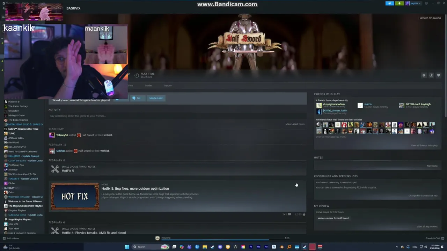
Task: Open M.Onat profile in activity feed
Action: click(60, 151)
